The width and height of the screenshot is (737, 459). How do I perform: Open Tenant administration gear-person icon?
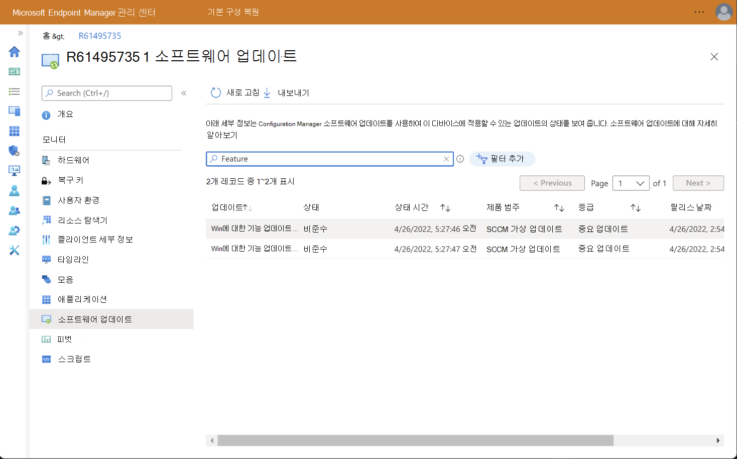click(14, 231)
